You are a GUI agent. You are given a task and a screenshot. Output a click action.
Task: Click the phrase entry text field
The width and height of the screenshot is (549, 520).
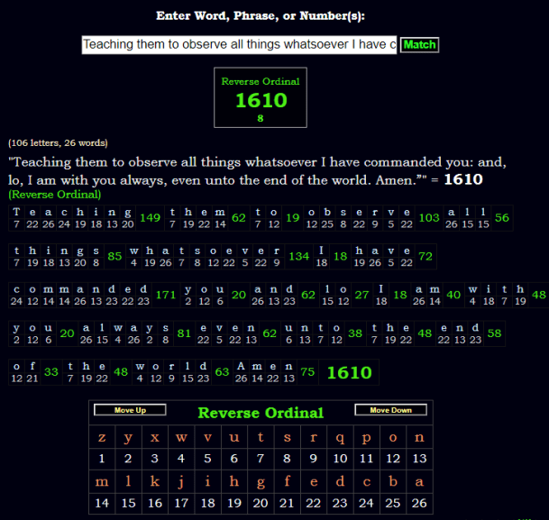(240, 45)
